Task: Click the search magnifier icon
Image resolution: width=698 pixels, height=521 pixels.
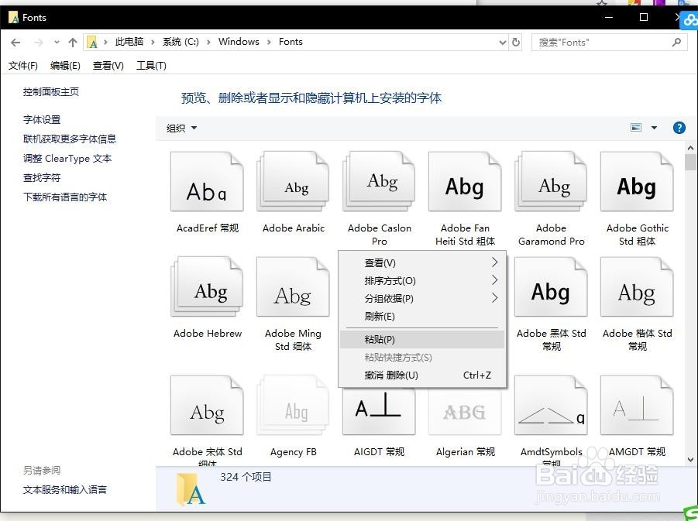Action: click(x=676, y=43)
